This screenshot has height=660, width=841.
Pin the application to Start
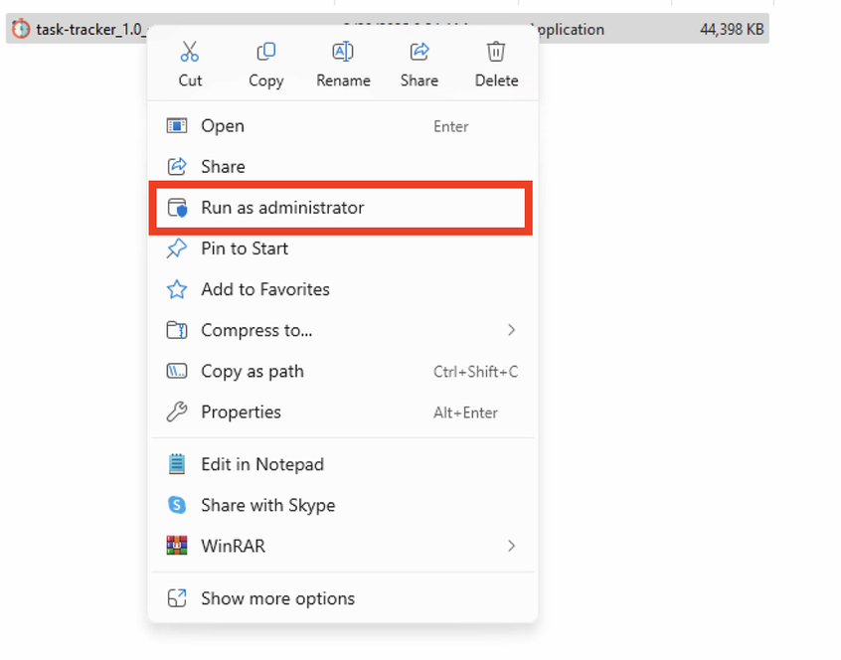245,248
